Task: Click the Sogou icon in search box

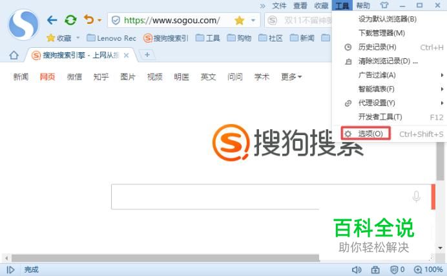Action: (x=273, y=20)
